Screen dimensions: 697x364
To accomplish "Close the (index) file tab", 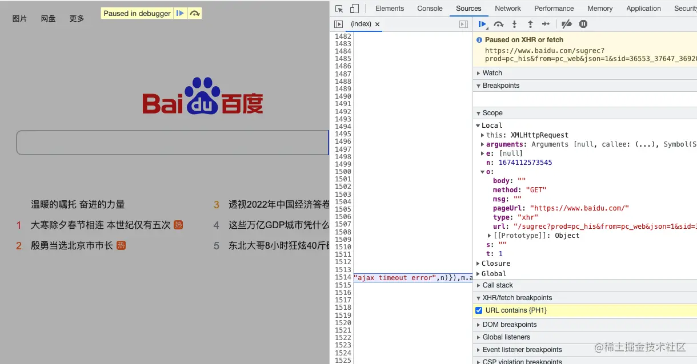I will [x=378, y=24].
